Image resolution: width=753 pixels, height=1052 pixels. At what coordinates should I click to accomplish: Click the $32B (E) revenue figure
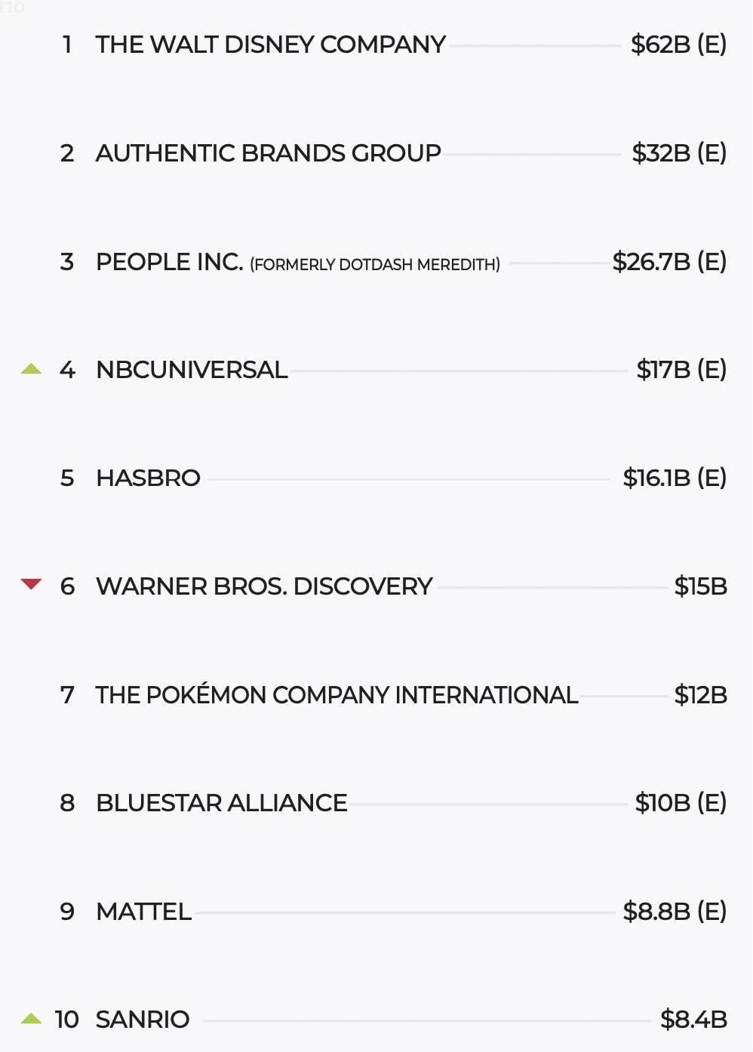tap(679, 153)
